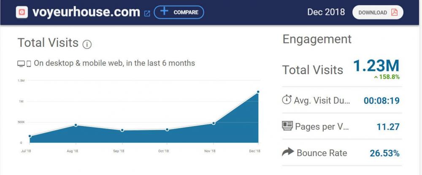Click the 26.53% bounce rate value
422x175 pixels.
coord(384,153)
